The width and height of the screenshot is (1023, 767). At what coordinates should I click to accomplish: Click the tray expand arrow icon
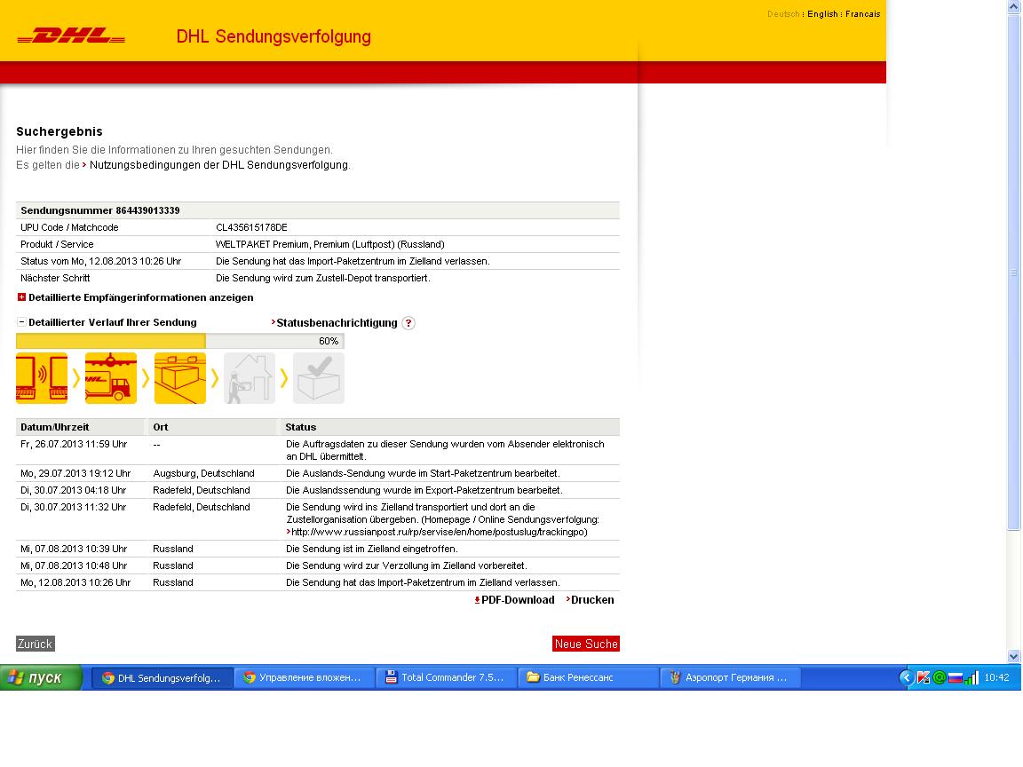[906, 677]
